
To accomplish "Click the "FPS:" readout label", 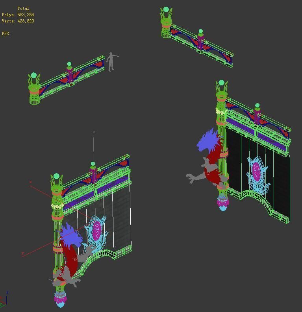I will tap(6, 33).
